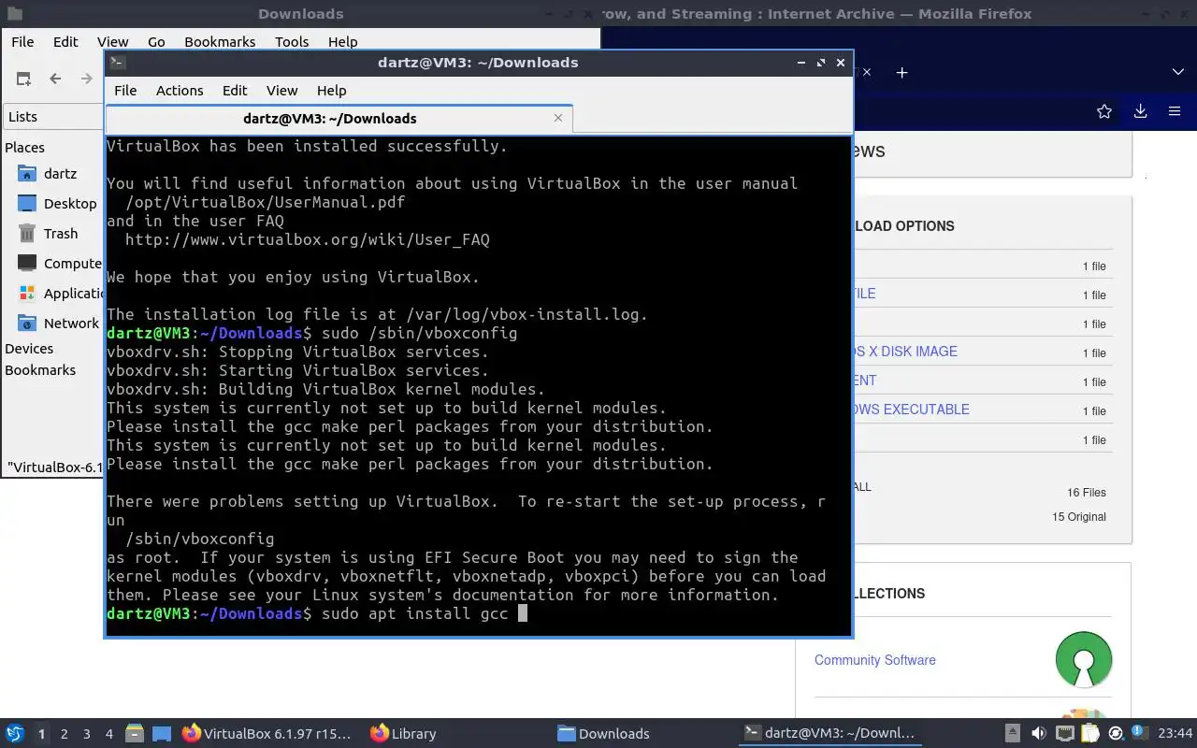Screen dimensions: 1197x748
Task: Open View menu in terminal window
Action: pyautogui.click(x=281, y=91)
